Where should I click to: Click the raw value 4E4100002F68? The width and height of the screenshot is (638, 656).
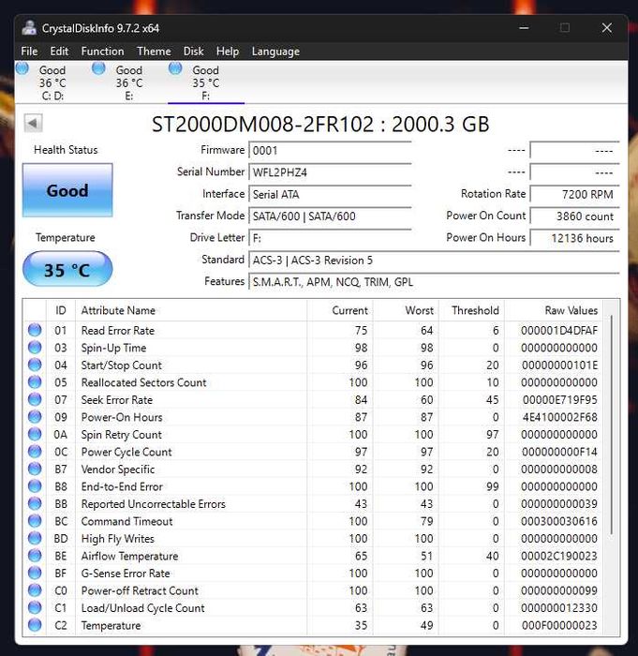[559, 417]
